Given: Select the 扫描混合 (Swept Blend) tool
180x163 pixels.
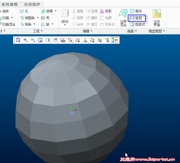Looking at the screenshot, I should click(x=8, y=24).
